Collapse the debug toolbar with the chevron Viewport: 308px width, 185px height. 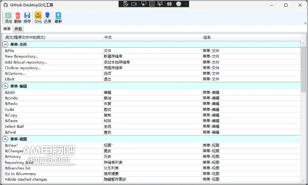click(x=186, y=4)
